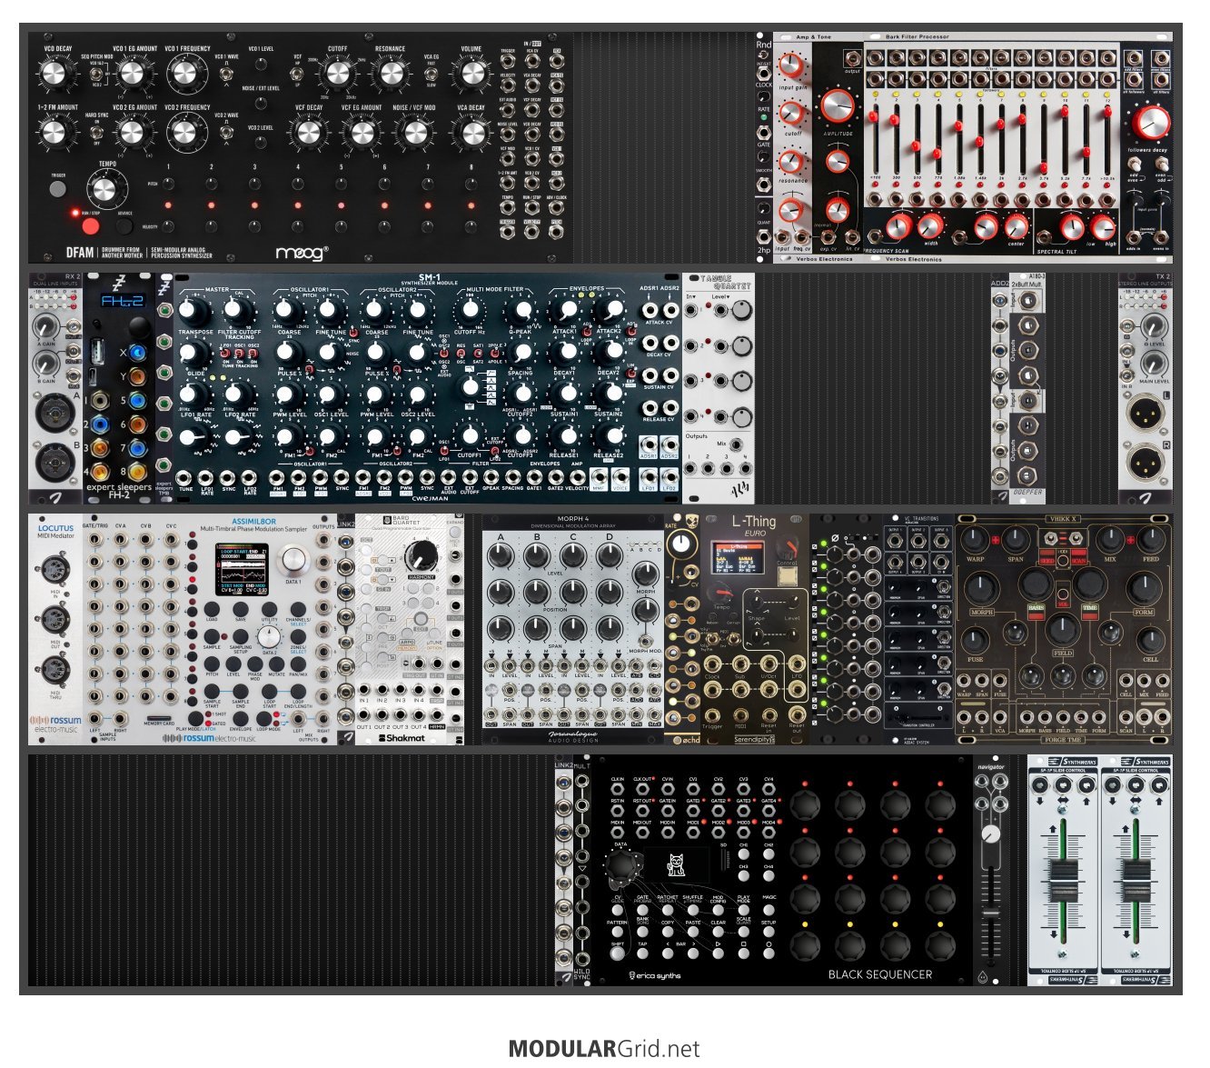Viewport: 1210px width, 1068px height.
Task: Flip the VCO 2 WAVE switch
Action: point(226,132)
